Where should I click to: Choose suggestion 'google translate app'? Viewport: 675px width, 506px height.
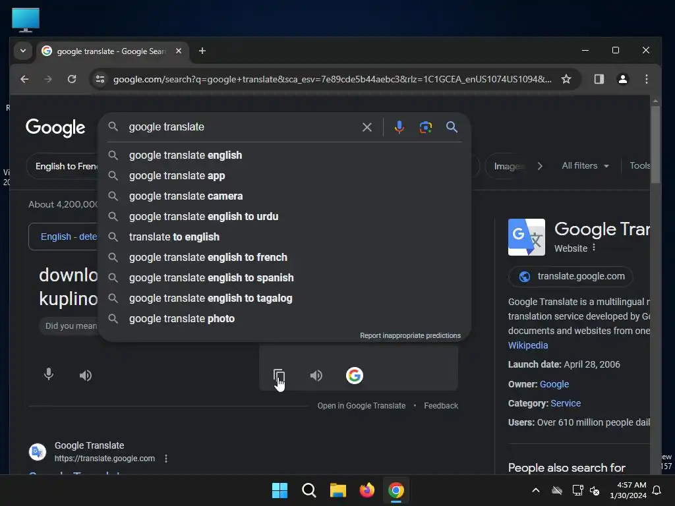[284, 175]
